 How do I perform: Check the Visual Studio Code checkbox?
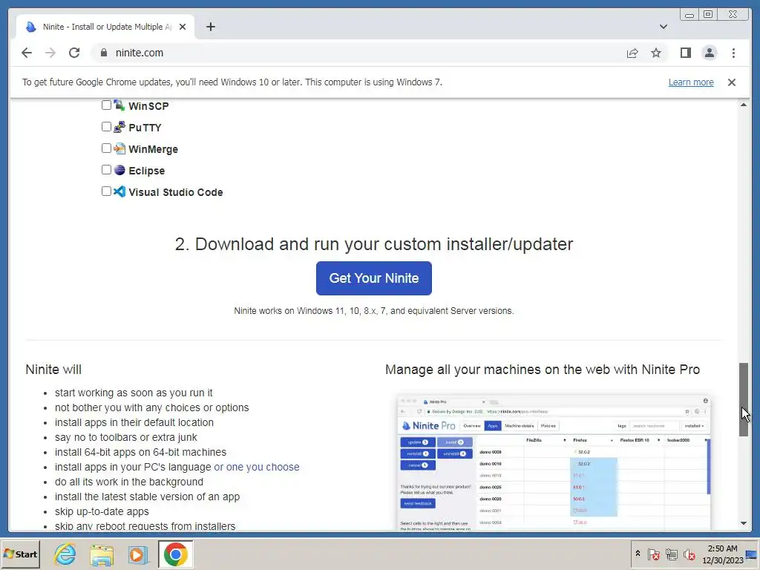tap(106, 191)
